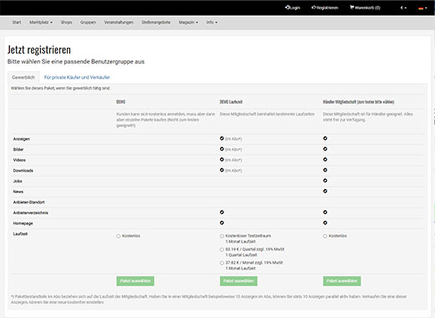Click Anbieterverzeichnis checkmark in Händler column
Viewport: 435px width, 318px height.
click(325, 213)
